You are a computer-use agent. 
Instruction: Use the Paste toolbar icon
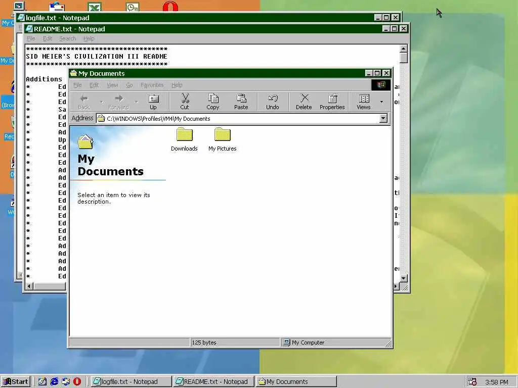(241, 102)
